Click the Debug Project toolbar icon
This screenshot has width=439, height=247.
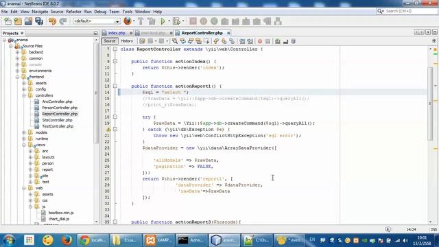(176, 21)
